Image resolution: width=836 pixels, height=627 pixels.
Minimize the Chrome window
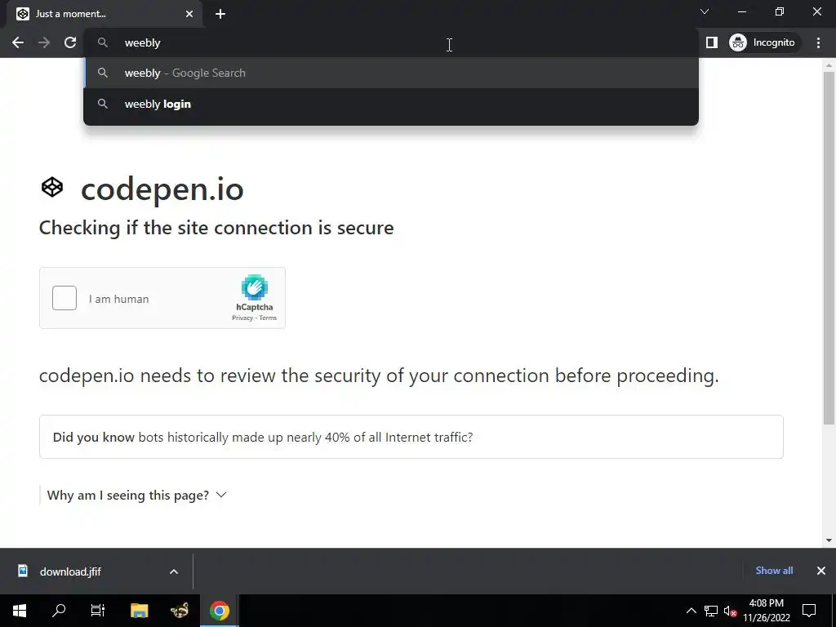[x=742, y=11]
